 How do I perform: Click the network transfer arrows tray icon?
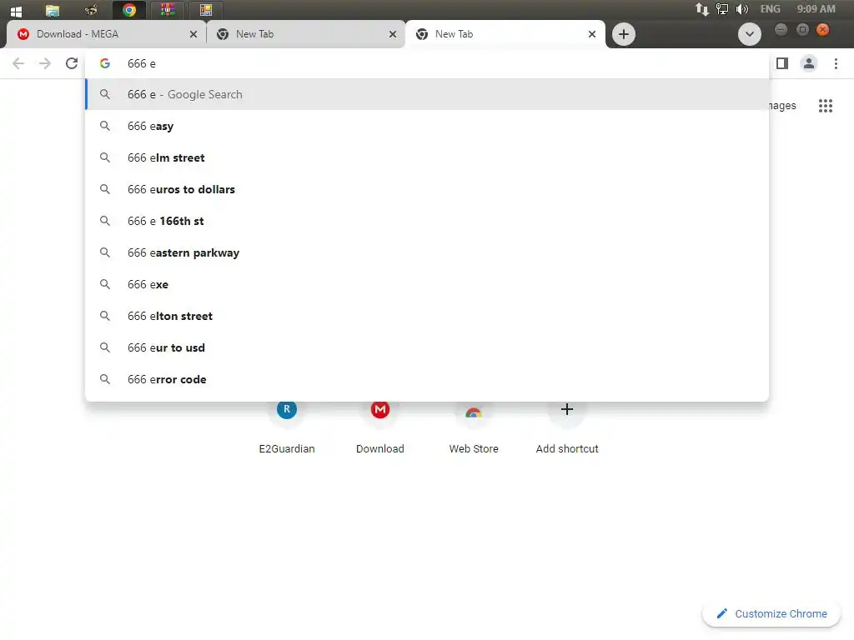702,9
